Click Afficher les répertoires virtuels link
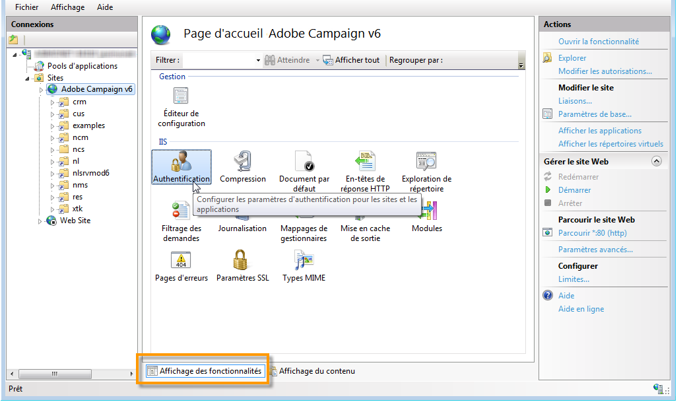The height and width of the screenshot is (412, 687). pos(610,144)
